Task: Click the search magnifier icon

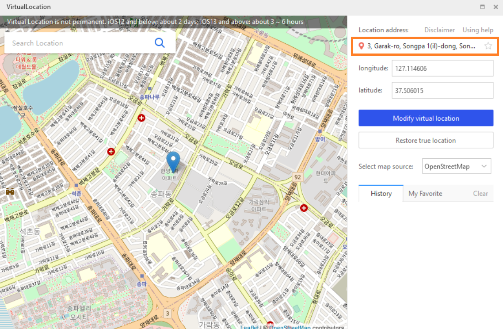Action: 159,42
